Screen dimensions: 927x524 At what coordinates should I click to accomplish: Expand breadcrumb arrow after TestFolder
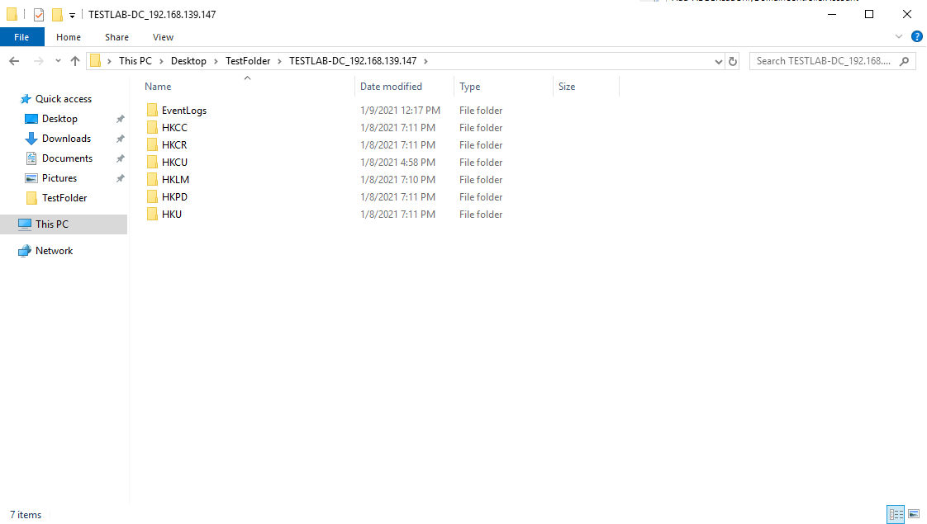[x=279, y=61]
